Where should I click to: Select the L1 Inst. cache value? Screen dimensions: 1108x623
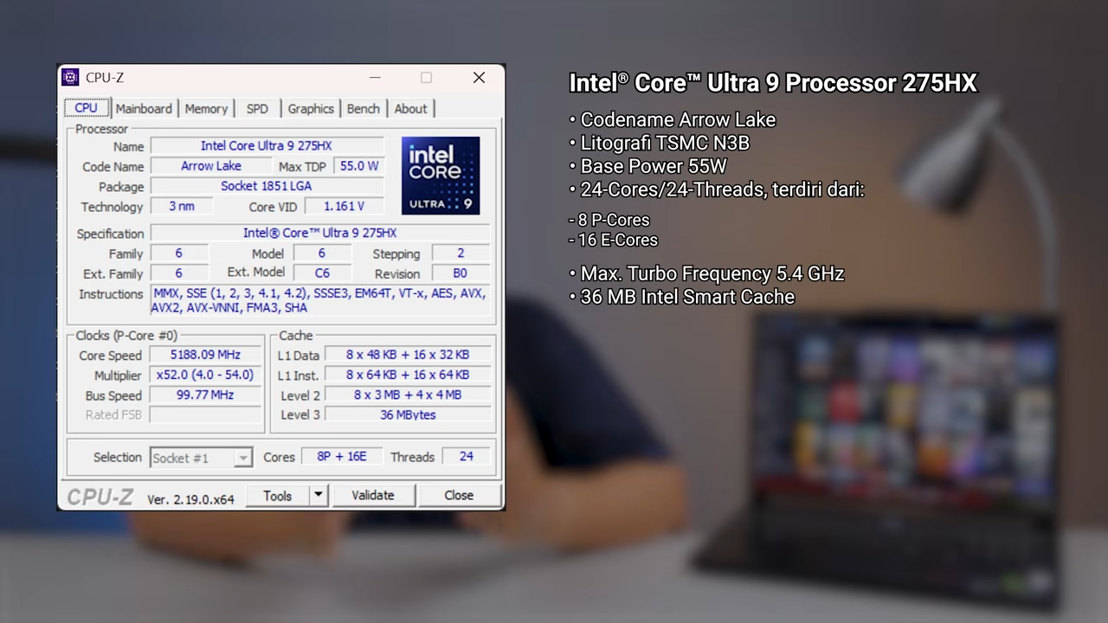click(x=408, y=375)
